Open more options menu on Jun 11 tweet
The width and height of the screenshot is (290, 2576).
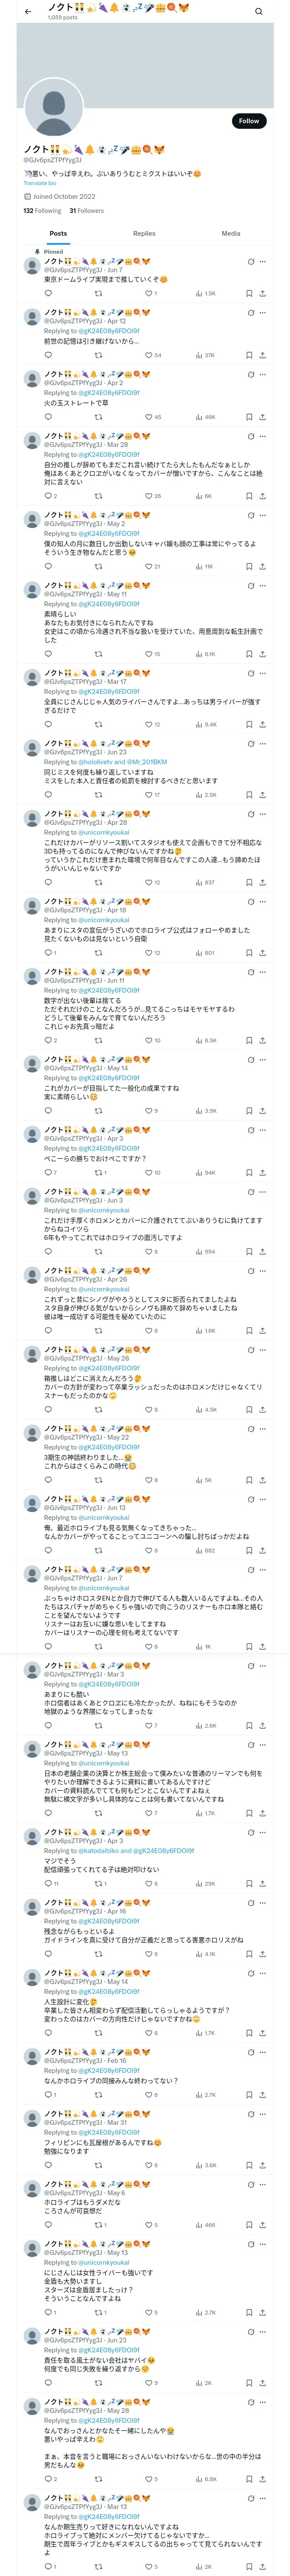(x=263, y=971)
